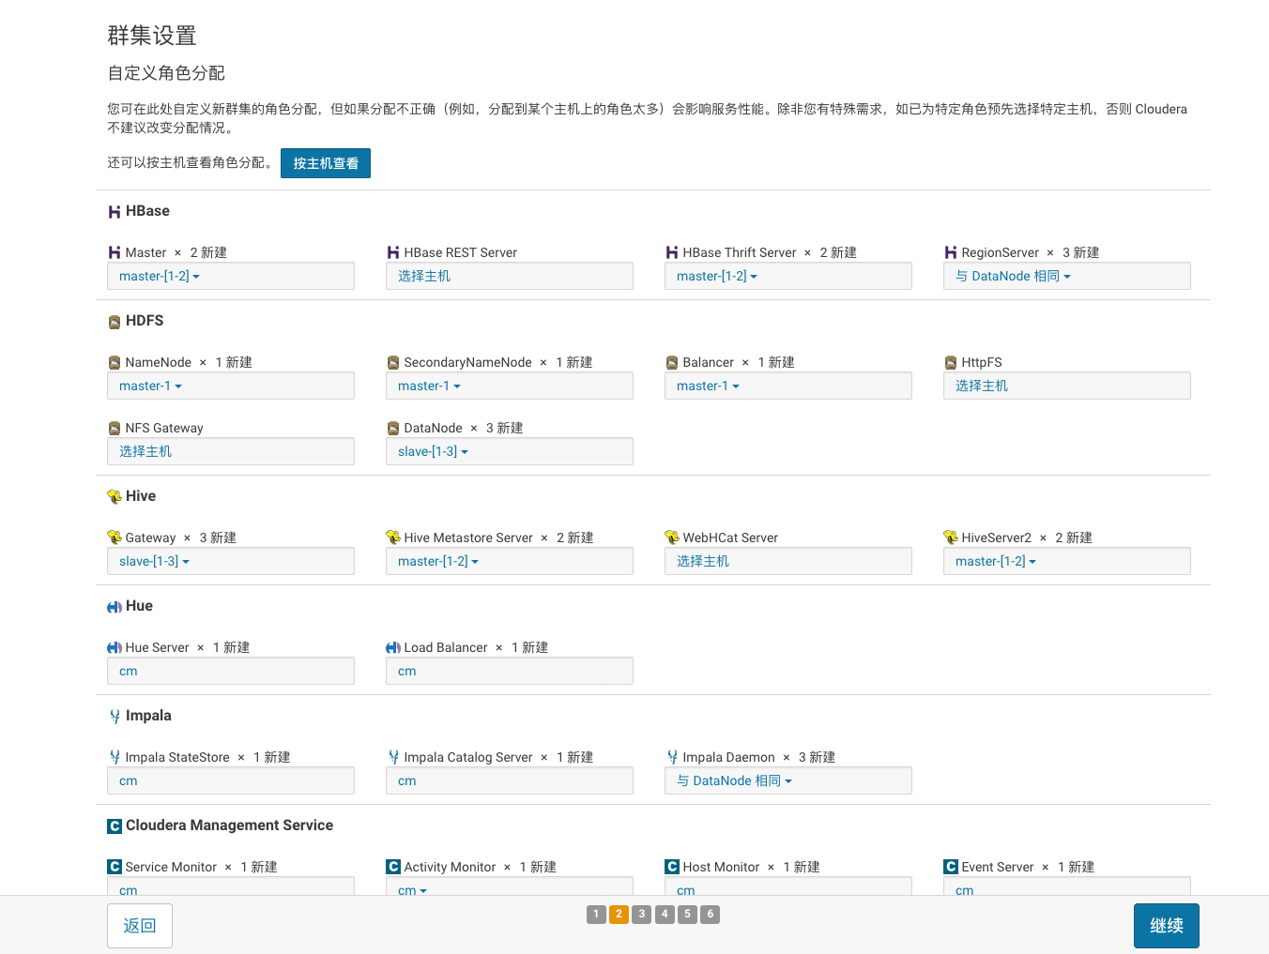
Task: Click the Event Server role icon
Action: (951, 867)
